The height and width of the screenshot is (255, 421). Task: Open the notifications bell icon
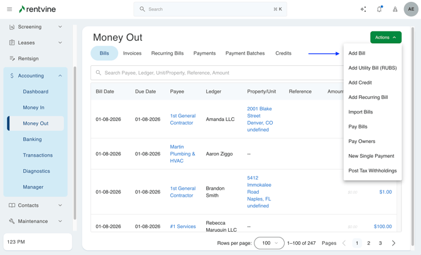[379, 9]
